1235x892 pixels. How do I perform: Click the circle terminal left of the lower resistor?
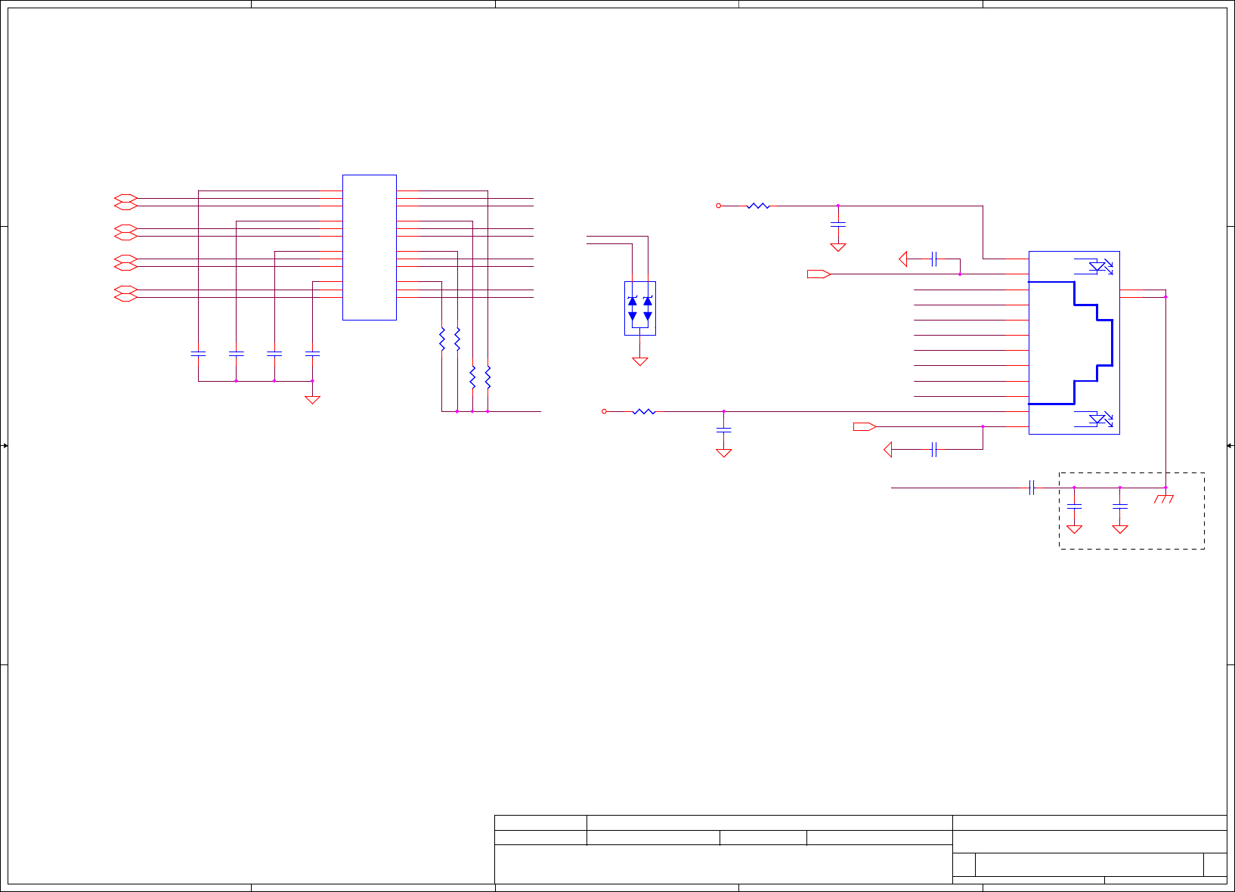604,411
